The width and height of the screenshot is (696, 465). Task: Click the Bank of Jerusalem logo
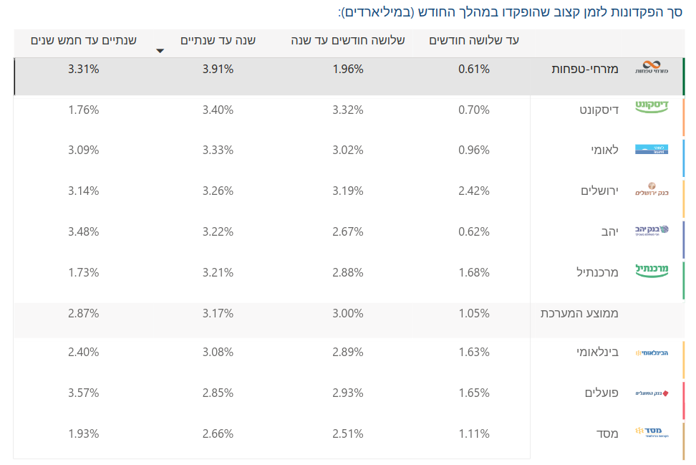[x=651, y=190]
